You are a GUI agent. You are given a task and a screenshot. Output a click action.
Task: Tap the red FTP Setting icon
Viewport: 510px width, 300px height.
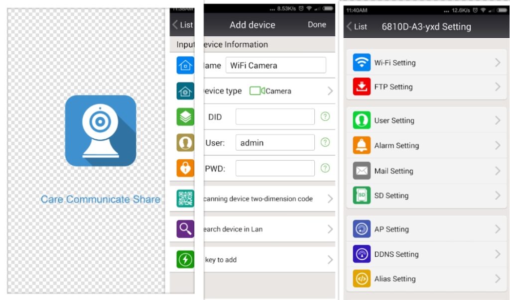pyautogui.click(x=362, y=87)
